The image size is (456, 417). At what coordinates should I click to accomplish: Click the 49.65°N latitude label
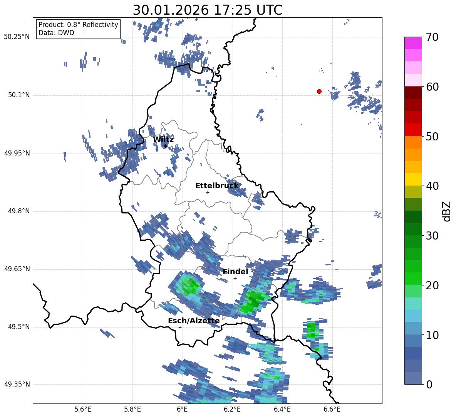tap(17, 269)
